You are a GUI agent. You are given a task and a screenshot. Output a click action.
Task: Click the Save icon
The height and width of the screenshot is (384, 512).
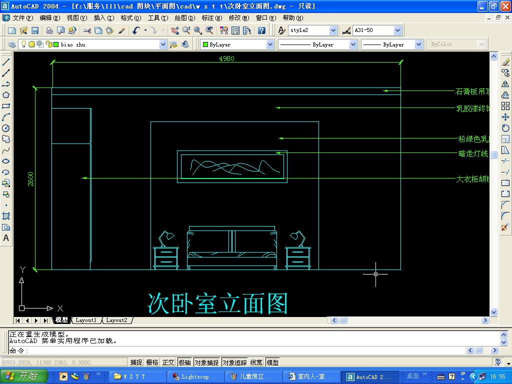coord(35,30)
